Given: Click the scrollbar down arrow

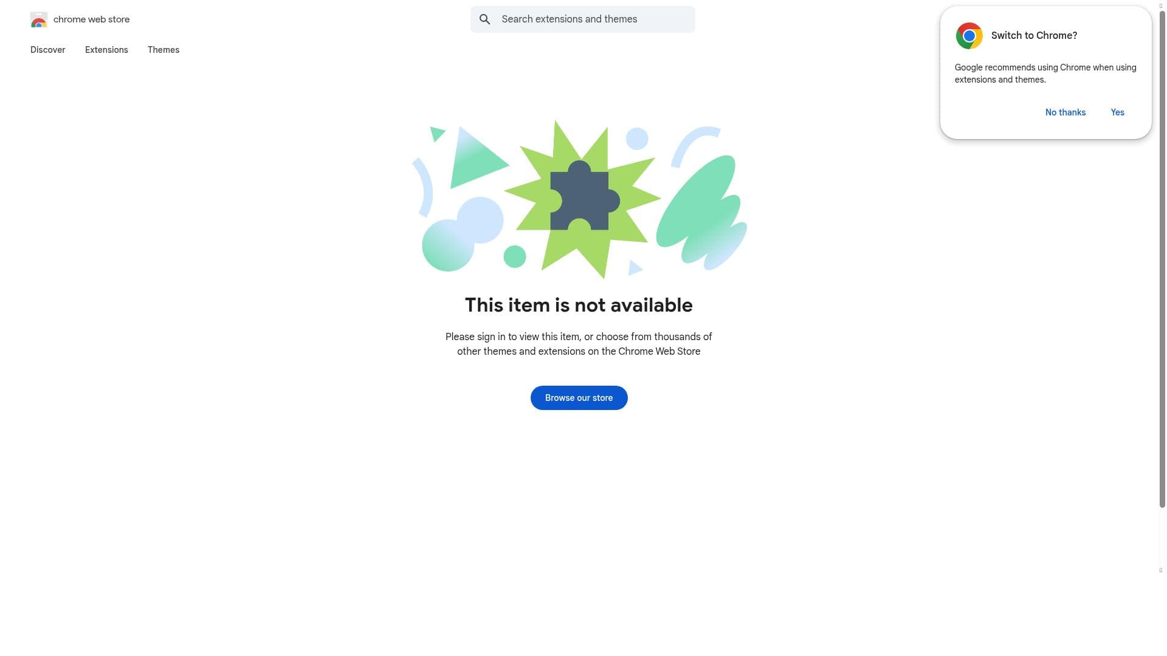Looking at the screenshot, I should [x=1161, y=570].
